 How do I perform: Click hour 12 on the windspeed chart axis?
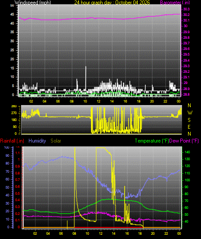tap(98, 101)
